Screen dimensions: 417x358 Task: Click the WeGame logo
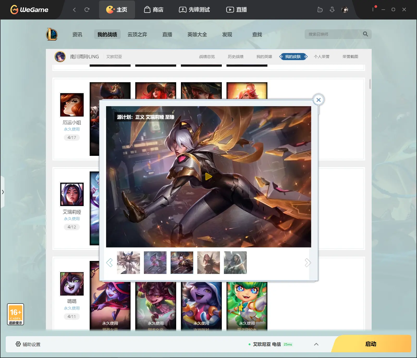(x=29, y=10)
